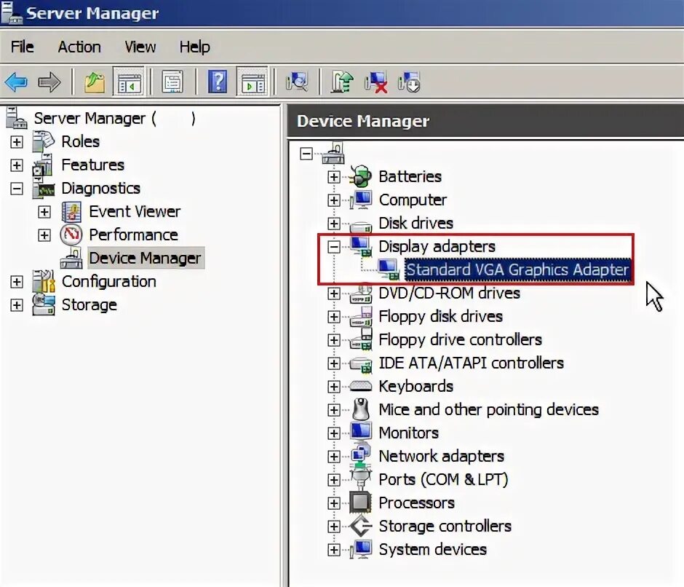Select the Diagnostics tree label
Image resolution: width=684 pixels, height=587 pixels.
pos(100,188)
